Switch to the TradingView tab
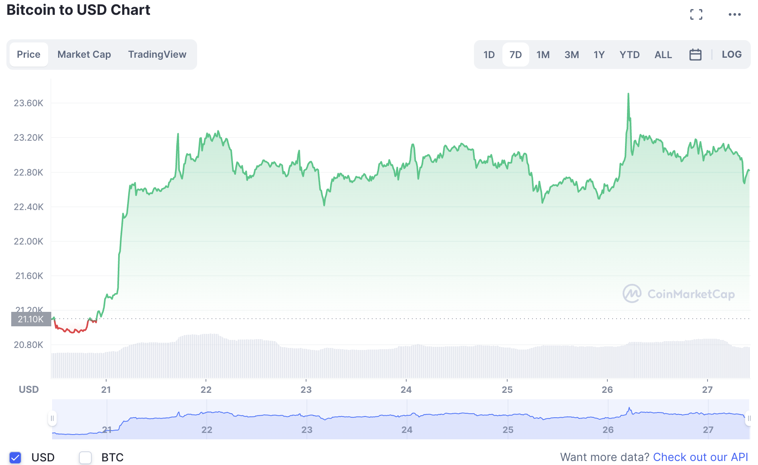The height and width of the screenshot is (465, 758). pos(157,55)
